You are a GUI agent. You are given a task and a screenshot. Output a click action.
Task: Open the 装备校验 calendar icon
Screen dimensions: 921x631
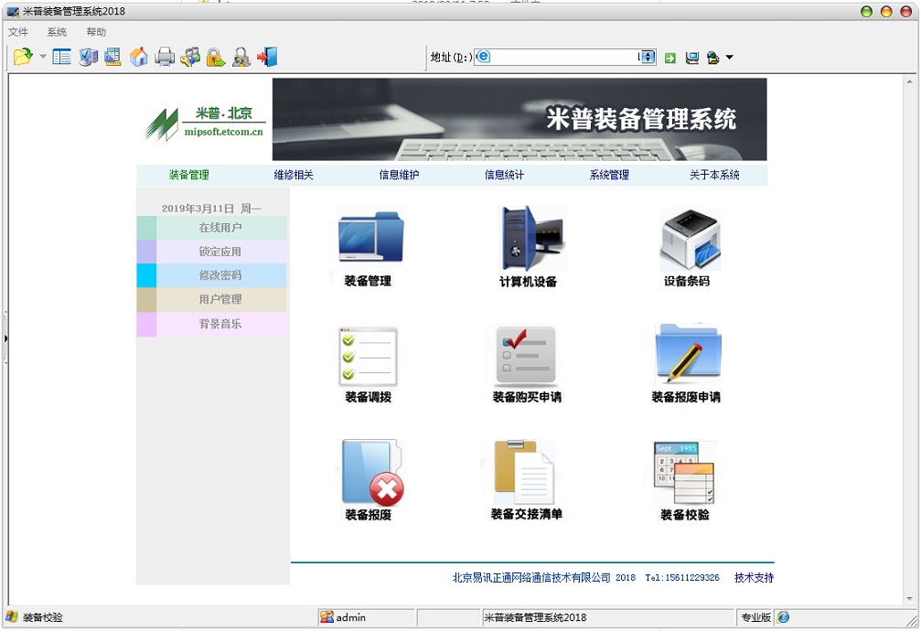point(684,473)
